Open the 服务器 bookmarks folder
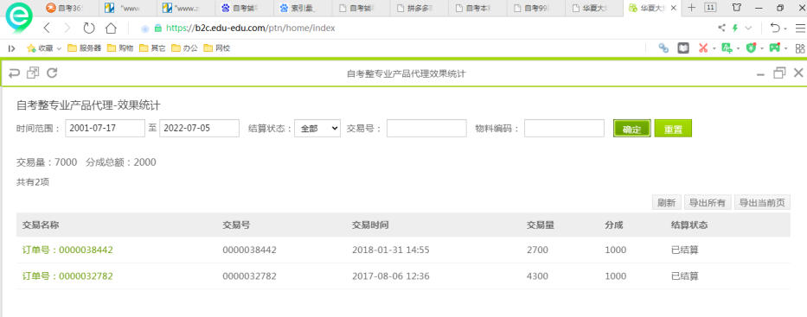The width and height of the screenshot is (807, 317). pos(85,48)
